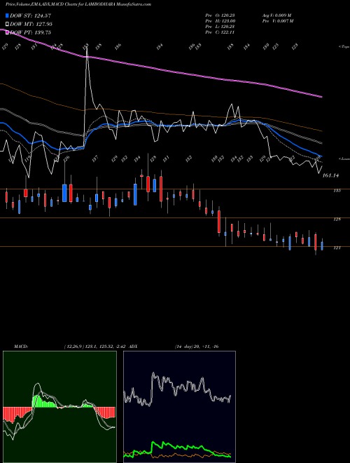350x463 pixels.
Task: Click the 'Pre L: 120.23' low value
Action: (220, 27)
